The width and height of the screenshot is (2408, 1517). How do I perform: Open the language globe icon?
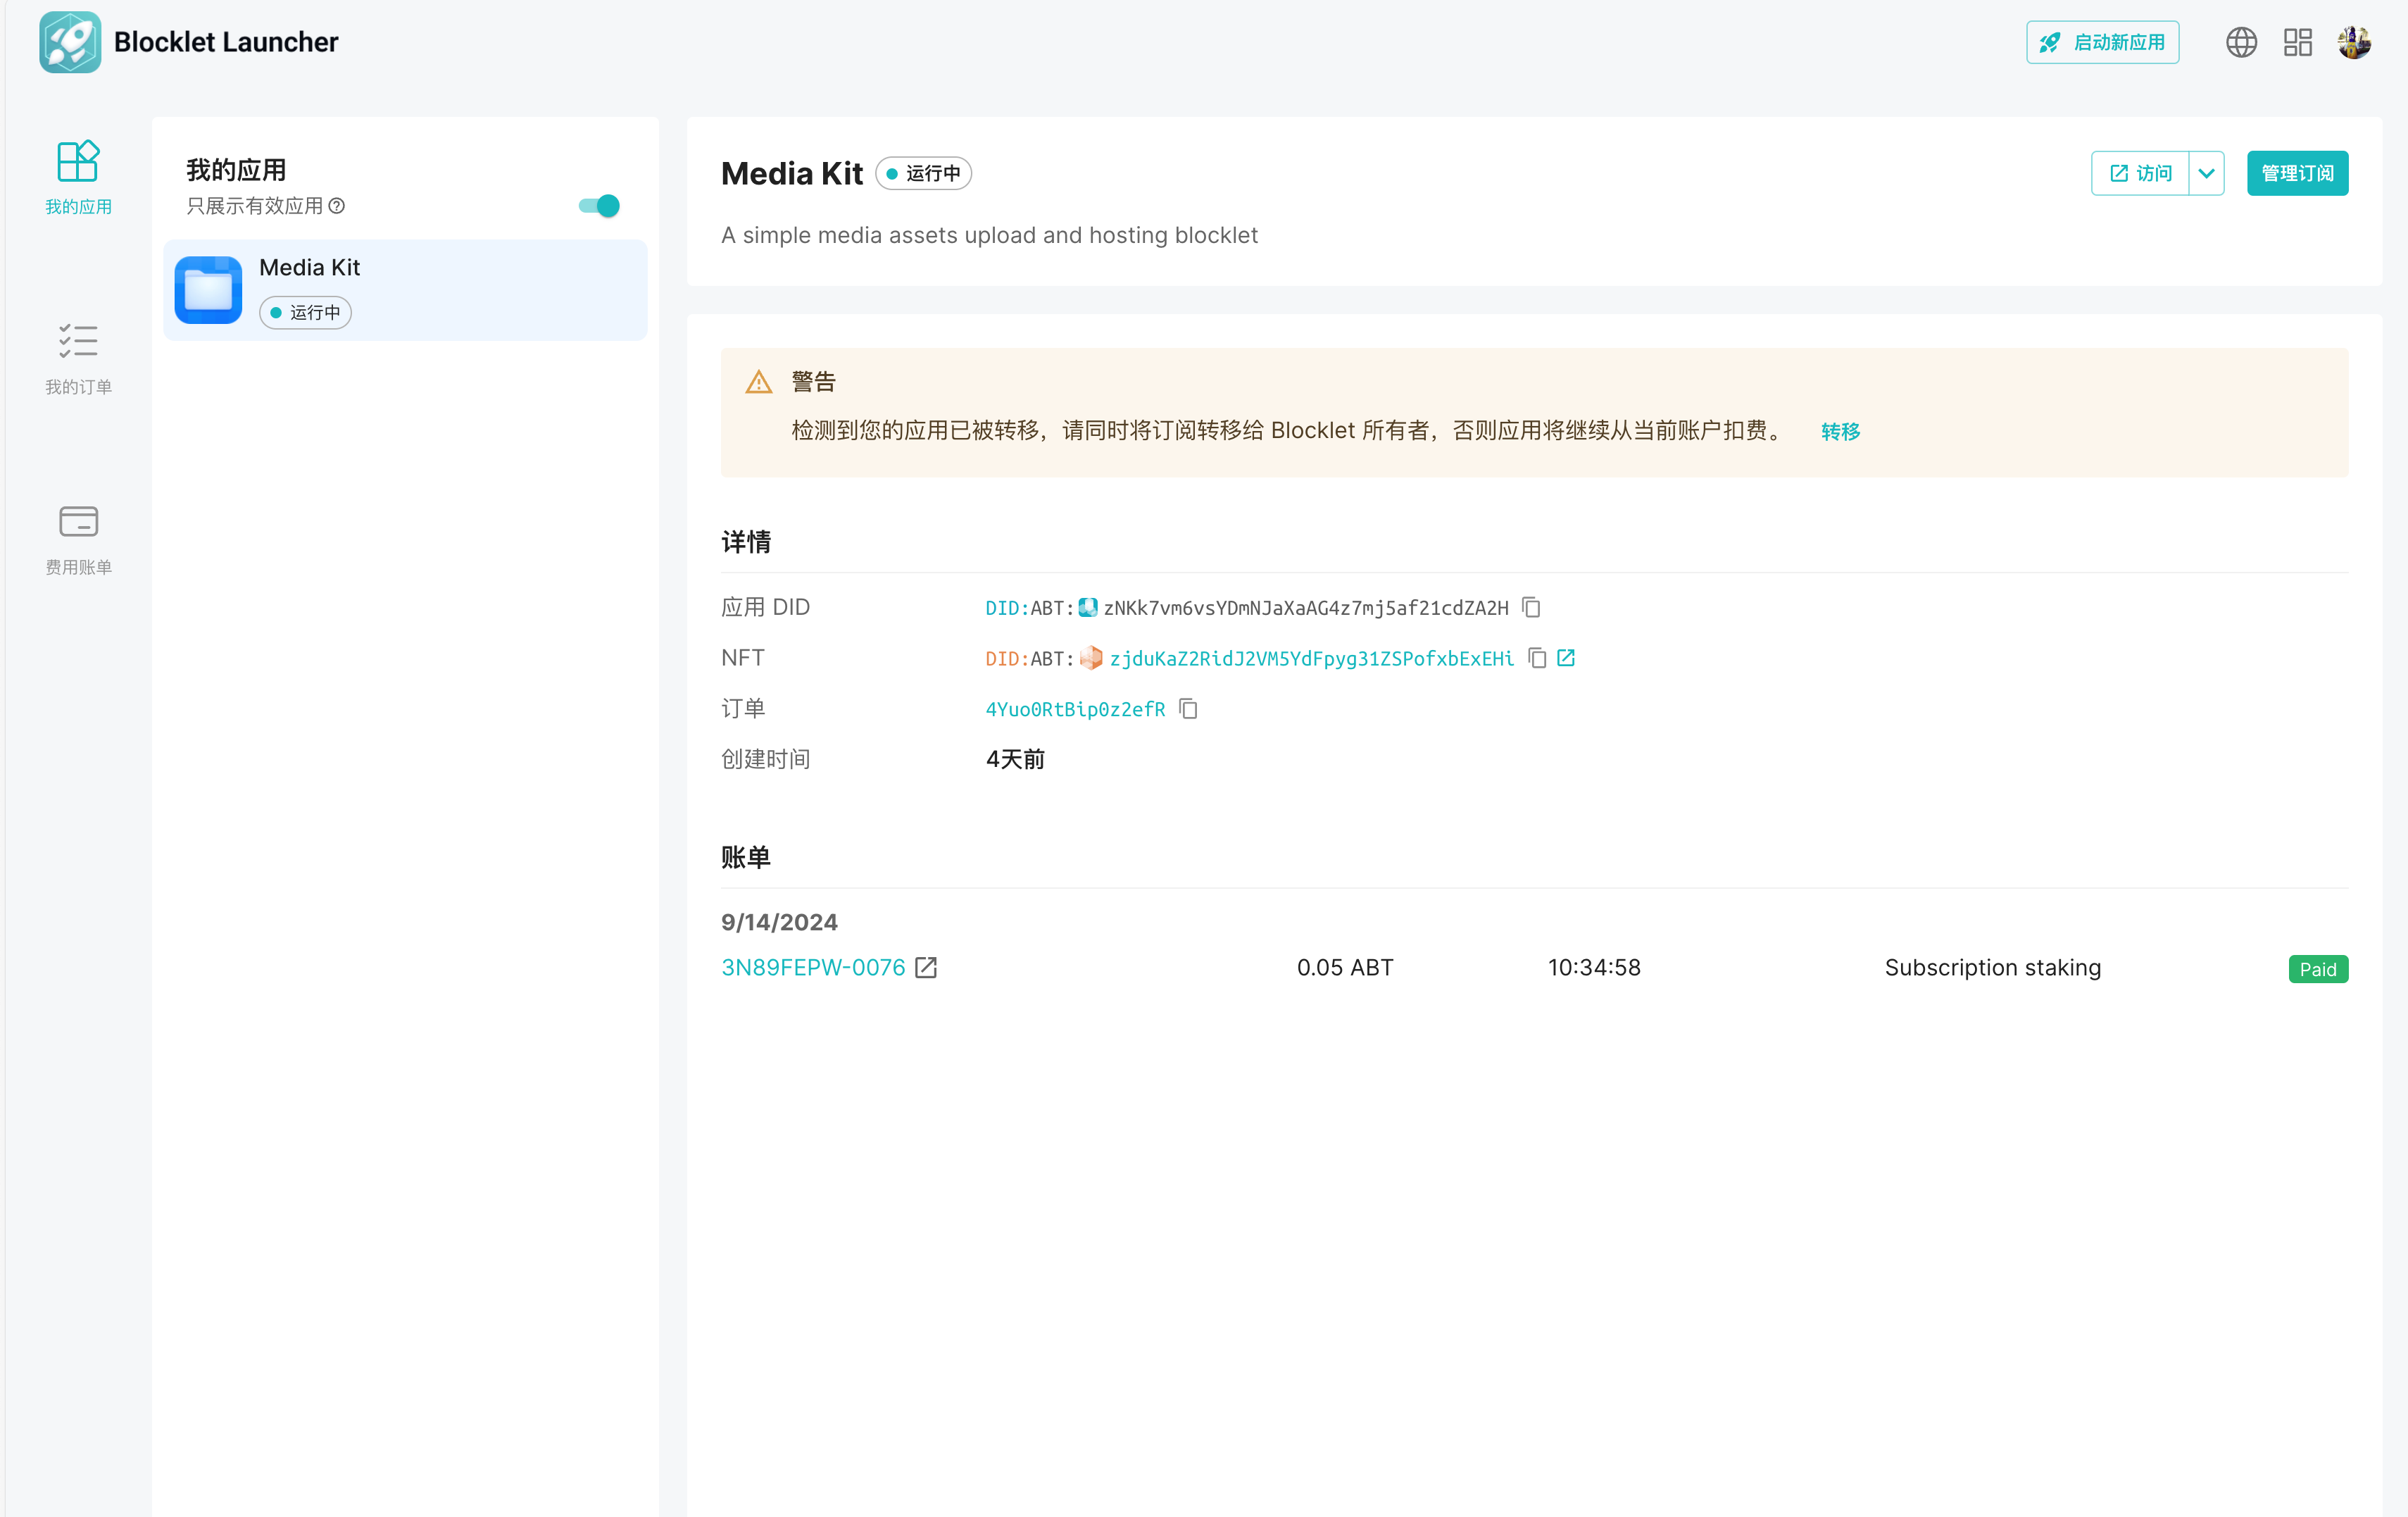pyautogui.click(x=2241, y=42)
